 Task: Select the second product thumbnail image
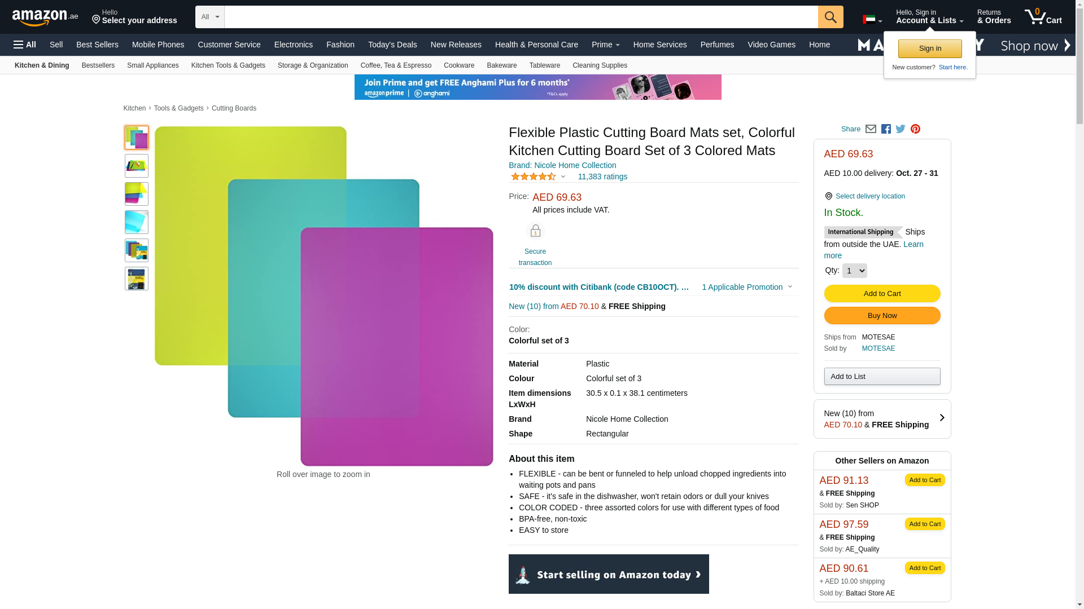point(137,166)
